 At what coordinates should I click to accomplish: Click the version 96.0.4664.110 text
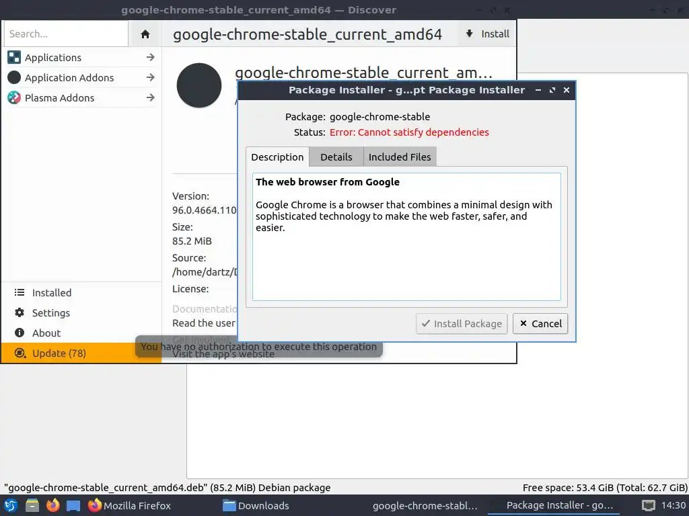[x=205, y=210]
